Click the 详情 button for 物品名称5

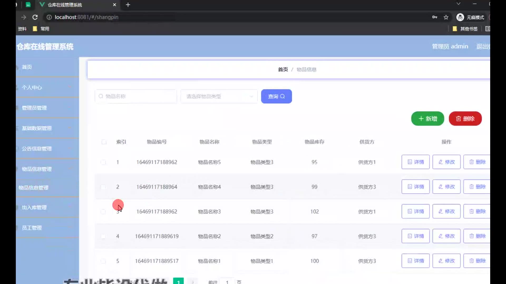(x=415, y=162)
